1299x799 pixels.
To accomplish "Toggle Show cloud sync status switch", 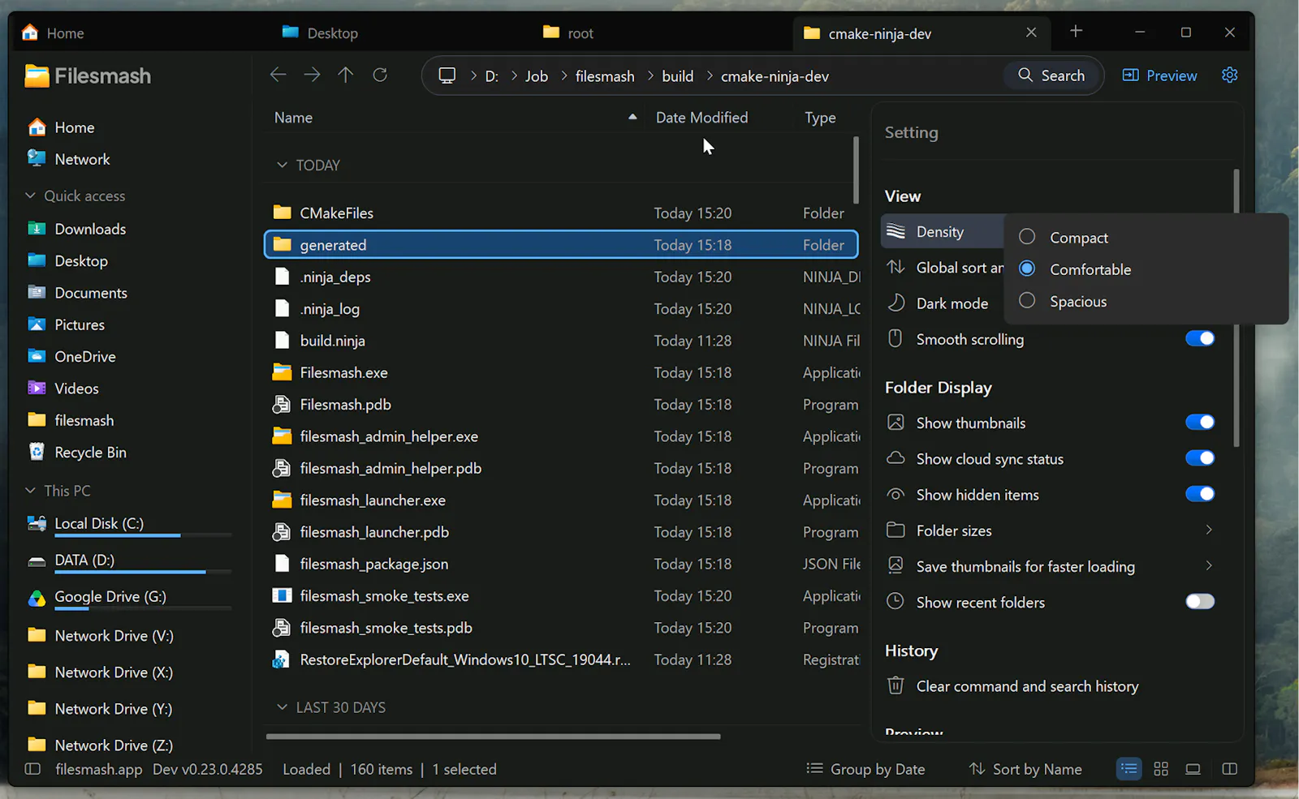I will (x=1199, y=457).
